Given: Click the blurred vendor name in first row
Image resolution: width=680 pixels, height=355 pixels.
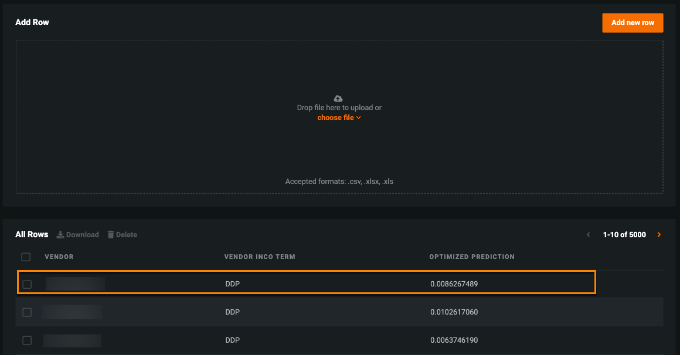Looking at the screenshot, I should (x=75, y=285).
